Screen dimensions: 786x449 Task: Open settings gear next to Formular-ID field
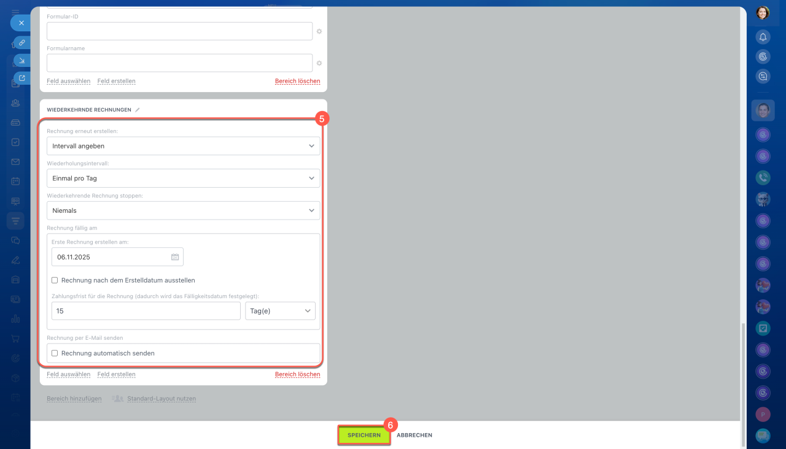[319, 31]
